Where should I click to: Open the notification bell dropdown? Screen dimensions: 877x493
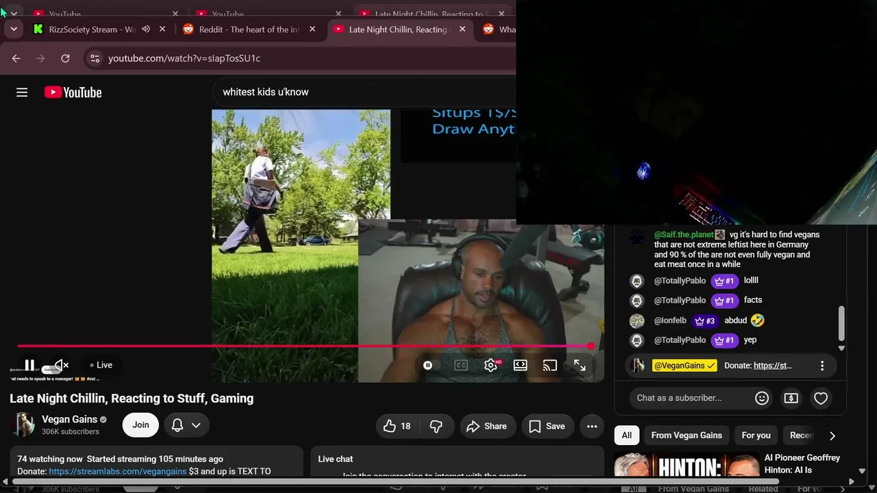pos(186,425)
